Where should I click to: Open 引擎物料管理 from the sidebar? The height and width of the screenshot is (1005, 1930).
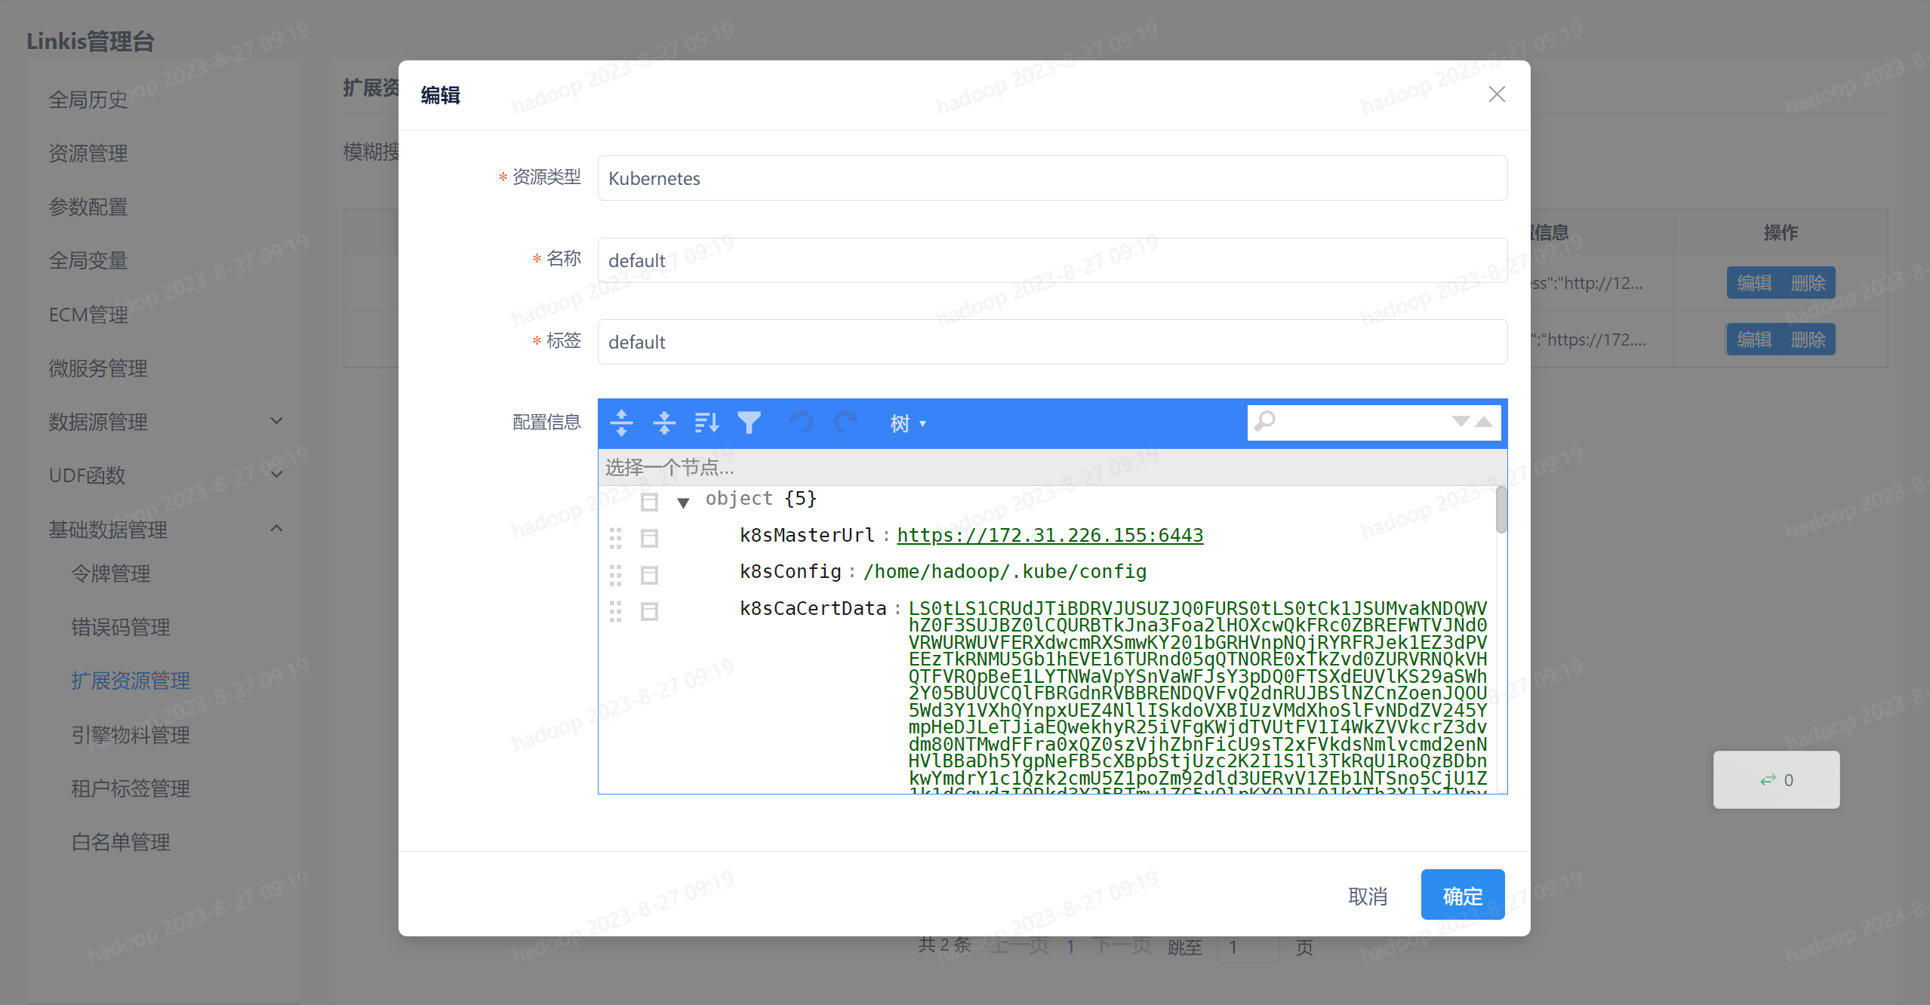coord(130,734)
